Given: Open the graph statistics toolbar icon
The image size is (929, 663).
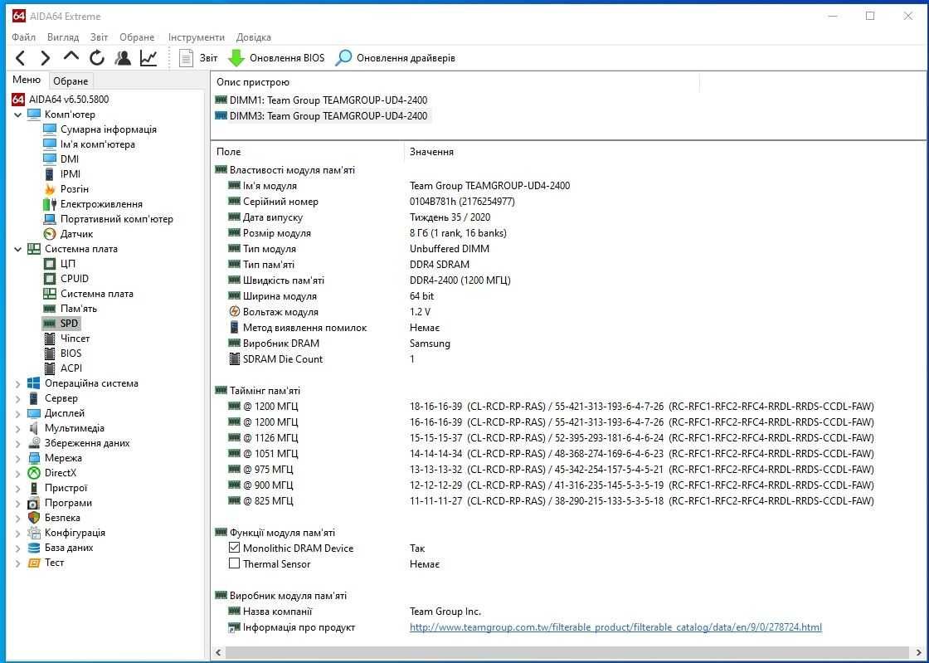Looking at the screenshot, I should [x=148, y=58].
